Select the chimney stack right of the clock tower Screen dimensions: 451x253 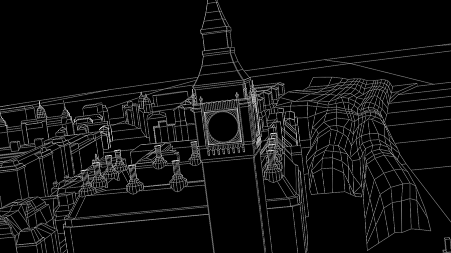272,160
